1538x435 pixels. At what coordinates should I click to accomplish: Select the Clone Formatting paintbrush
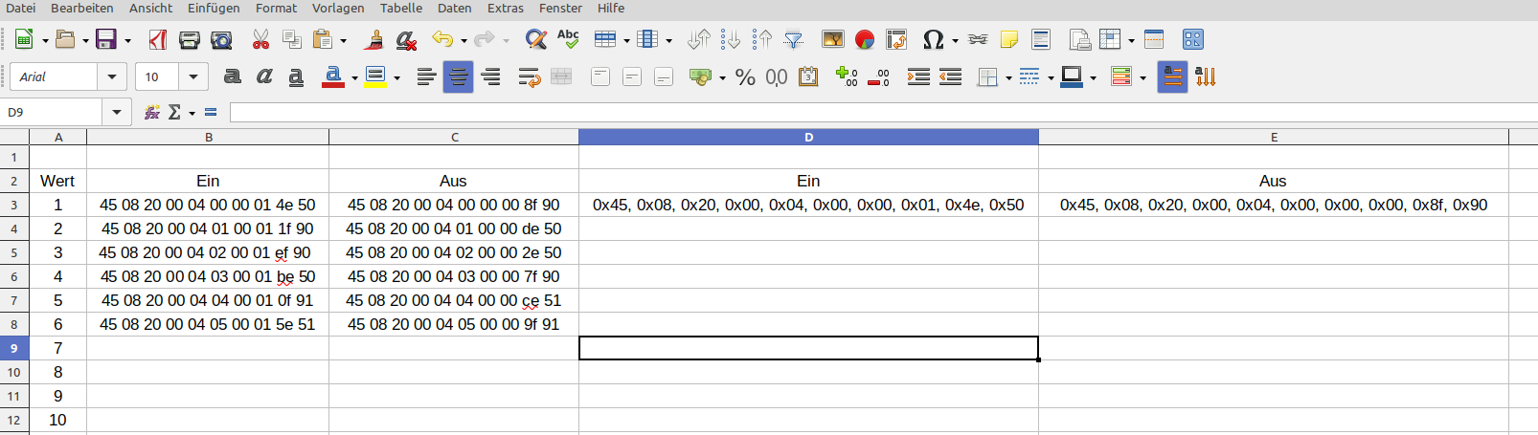point(374,39)
